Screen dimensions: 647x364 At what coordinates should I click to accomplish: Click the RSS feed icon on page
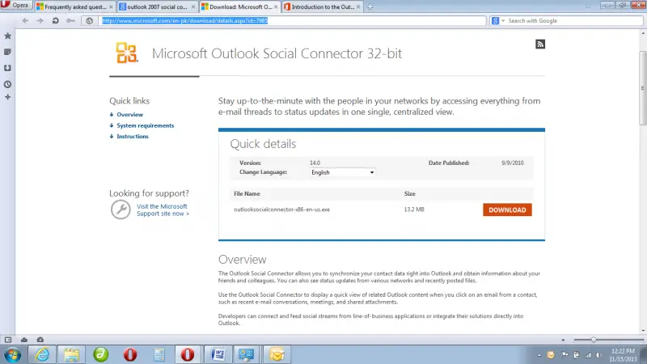tap(540, 44)
